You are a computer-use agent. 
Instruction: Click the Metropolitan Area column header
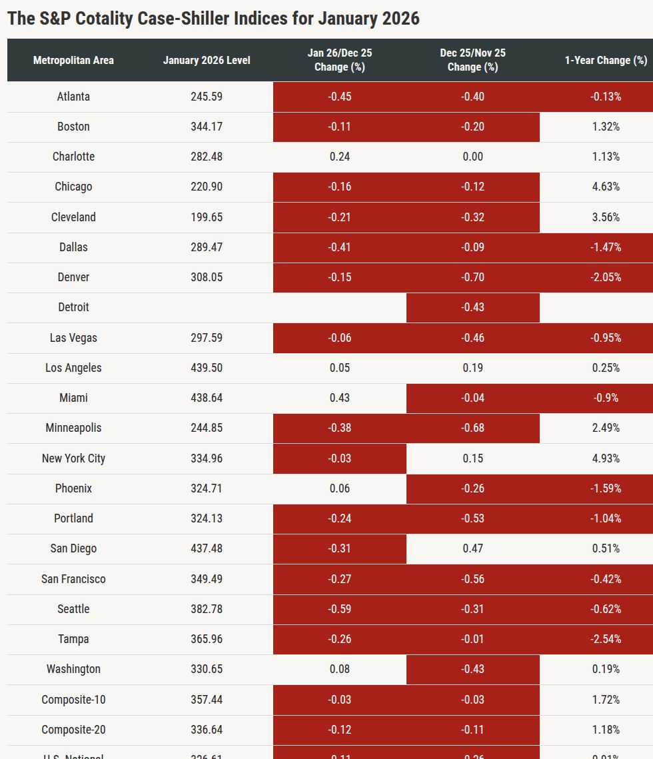coord(73,60)
